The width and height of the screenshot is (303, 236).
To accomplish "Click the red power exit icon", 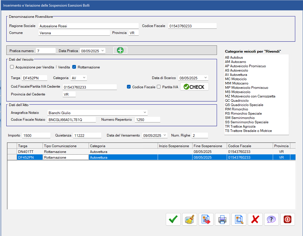I will click(287, 220).
